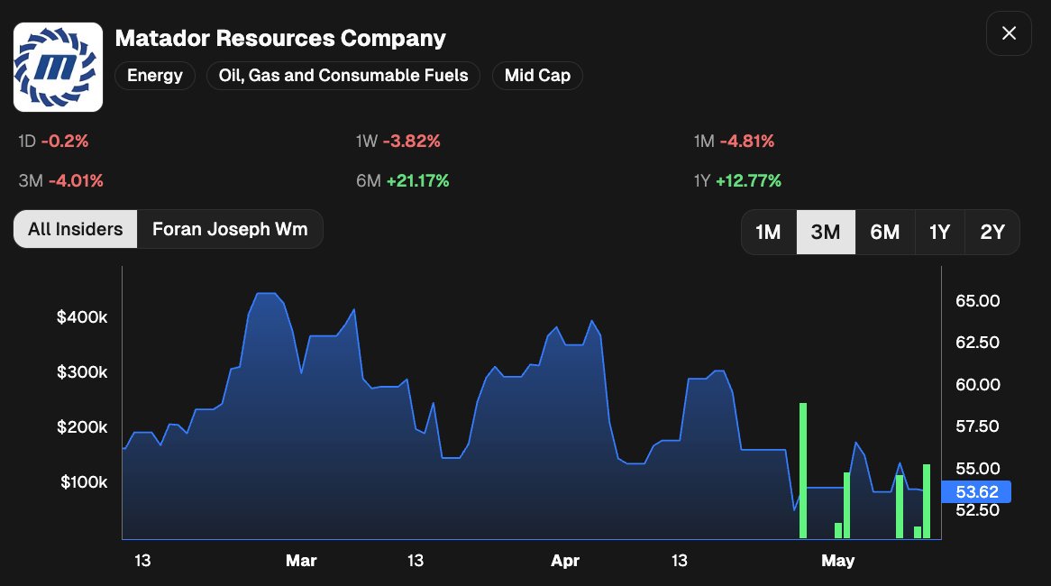This screenshot has width=1051, height=586.
Task: Show All Insiders transactions
Action: pos(75,229)
